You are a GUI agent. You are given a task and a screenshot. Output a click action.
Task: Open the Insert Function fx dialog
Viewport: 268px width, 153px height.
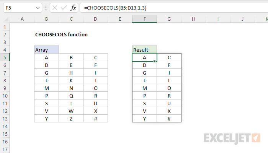(73, 8)
